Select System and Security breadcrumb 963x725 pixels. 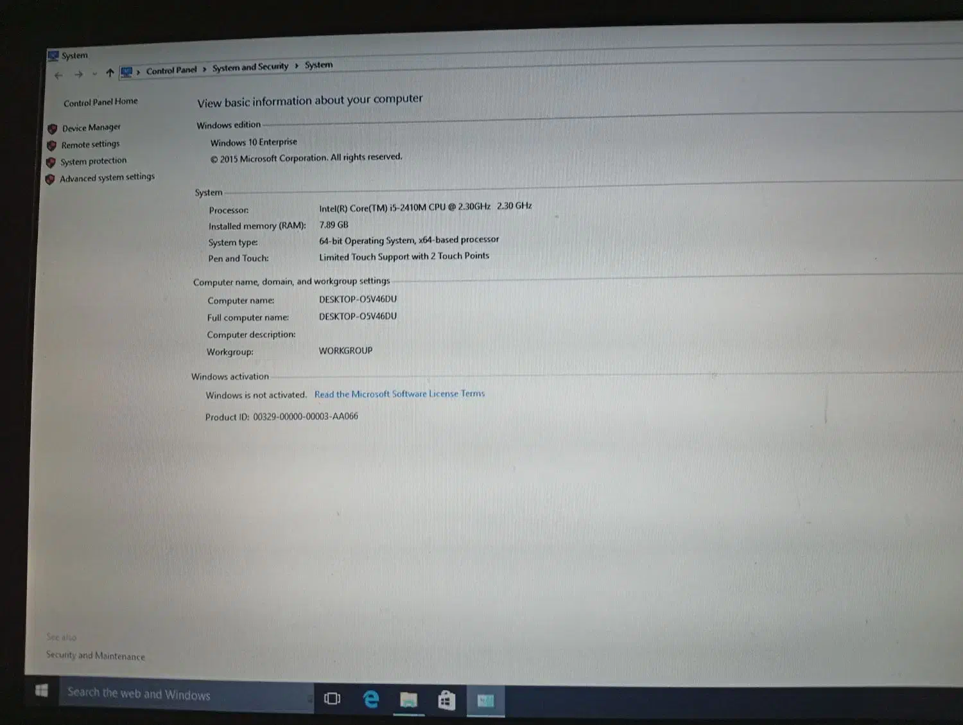pyautogui.click(x=250, y=67)
